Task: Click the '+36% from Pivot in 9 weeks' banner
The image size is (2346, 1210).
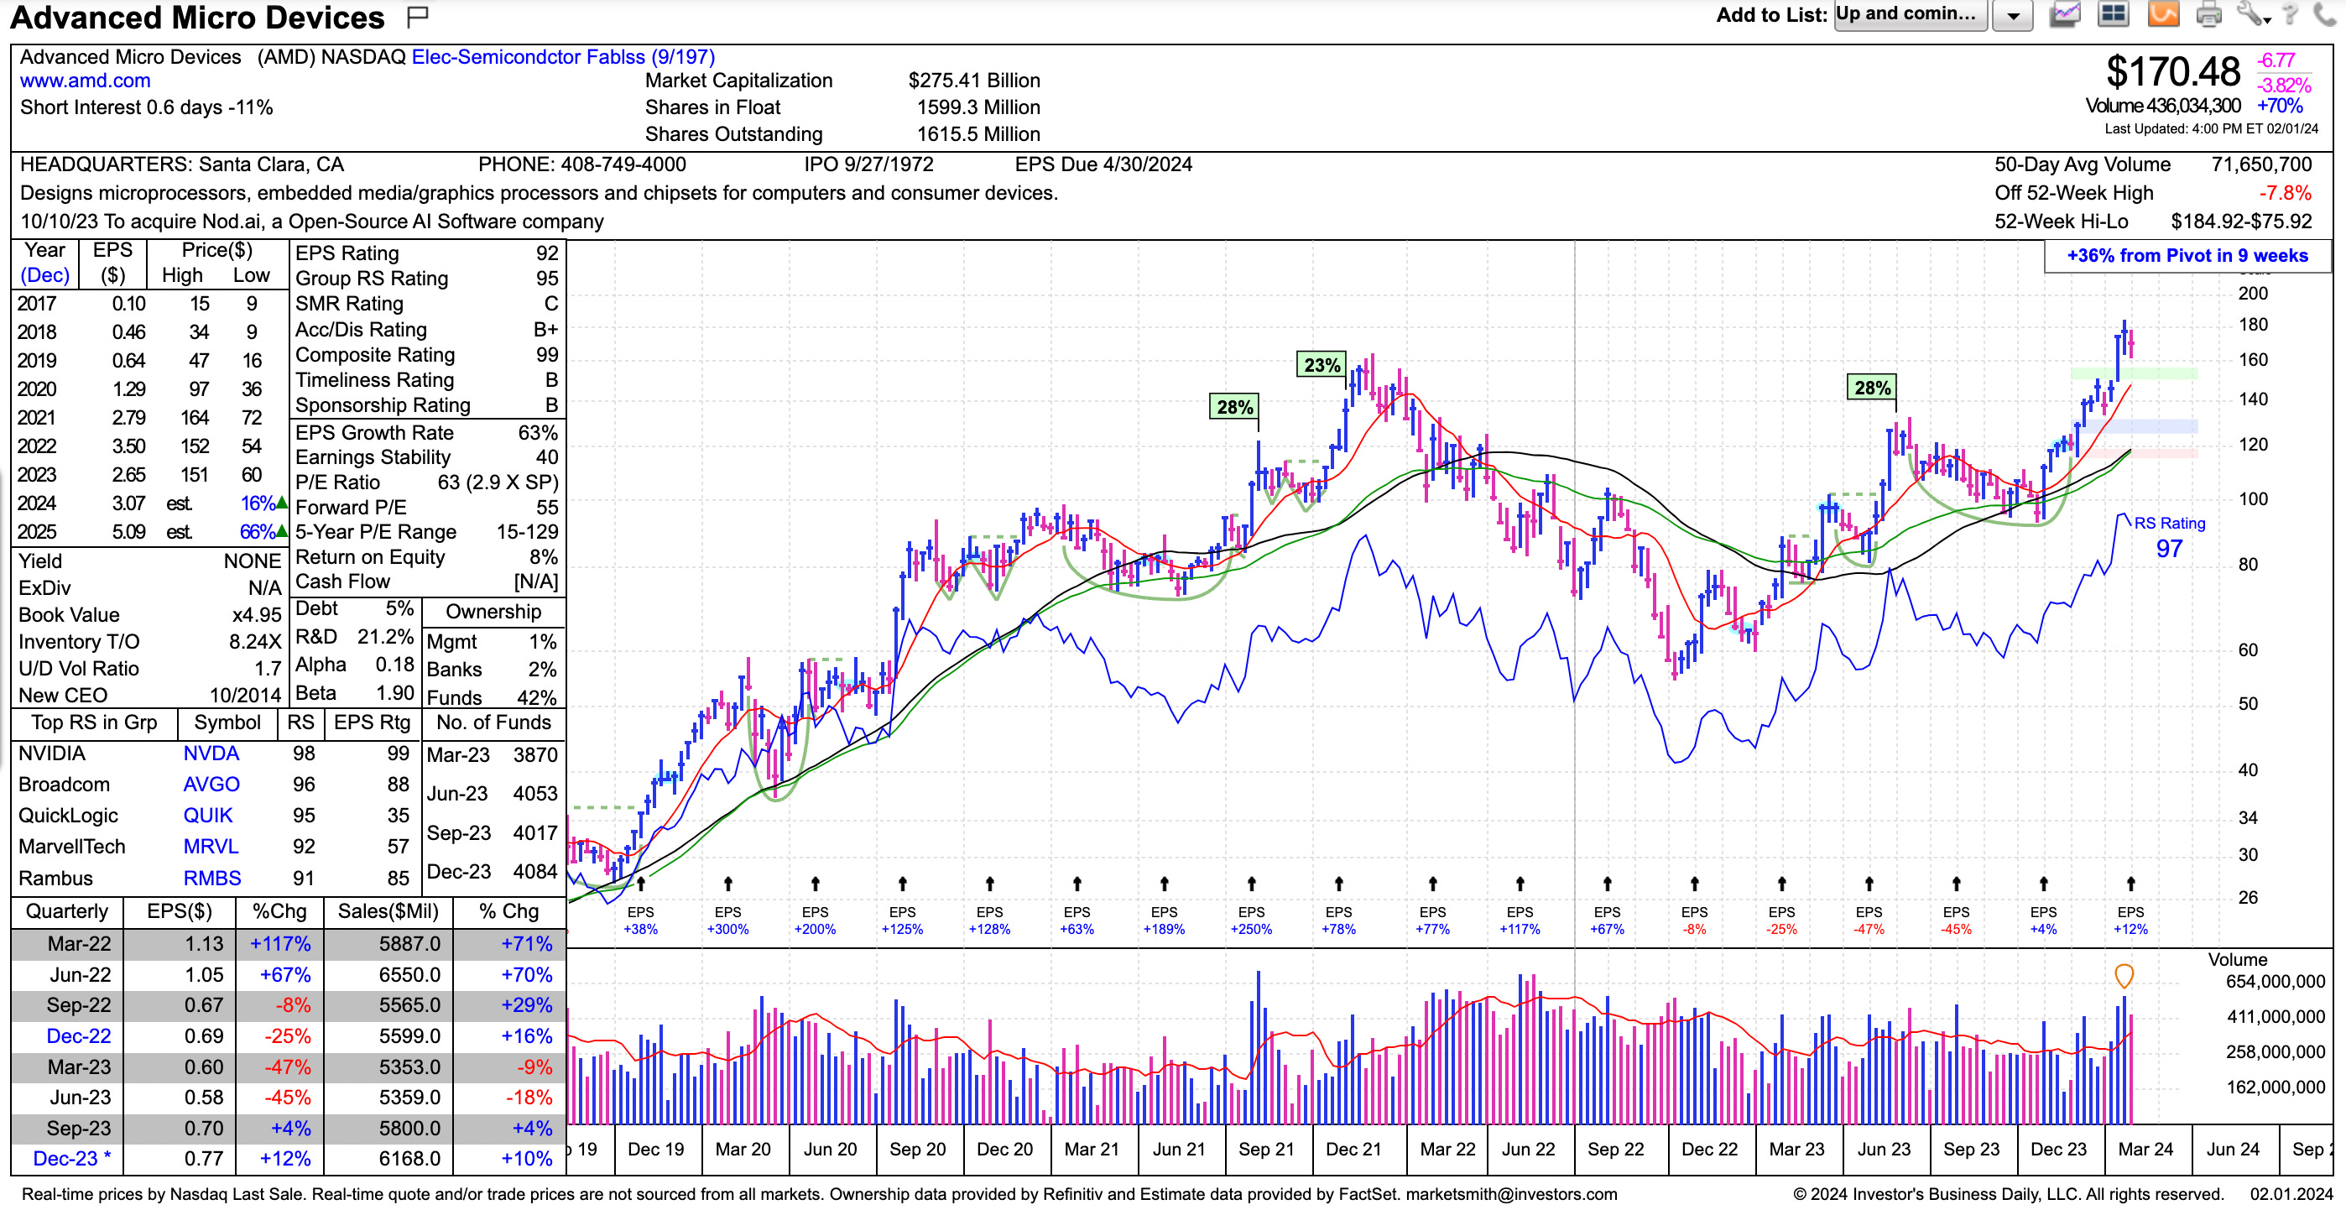Action: (x=2187, y=256)
